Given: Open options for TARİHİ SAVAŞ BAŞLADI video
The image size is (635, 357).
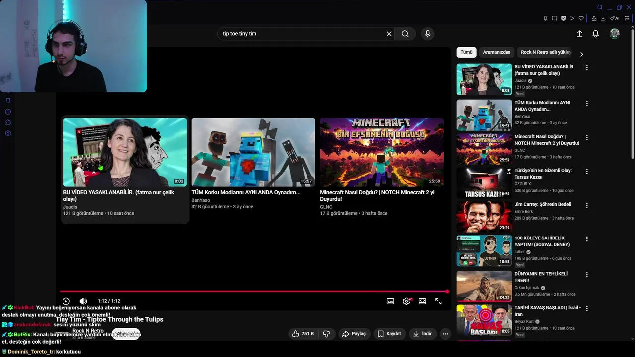Looking at the screenshot, I should [587, 308].
